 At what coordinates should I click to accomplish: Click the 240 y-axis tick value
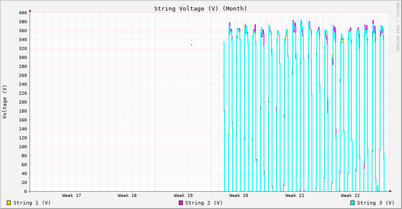[22, 84]
